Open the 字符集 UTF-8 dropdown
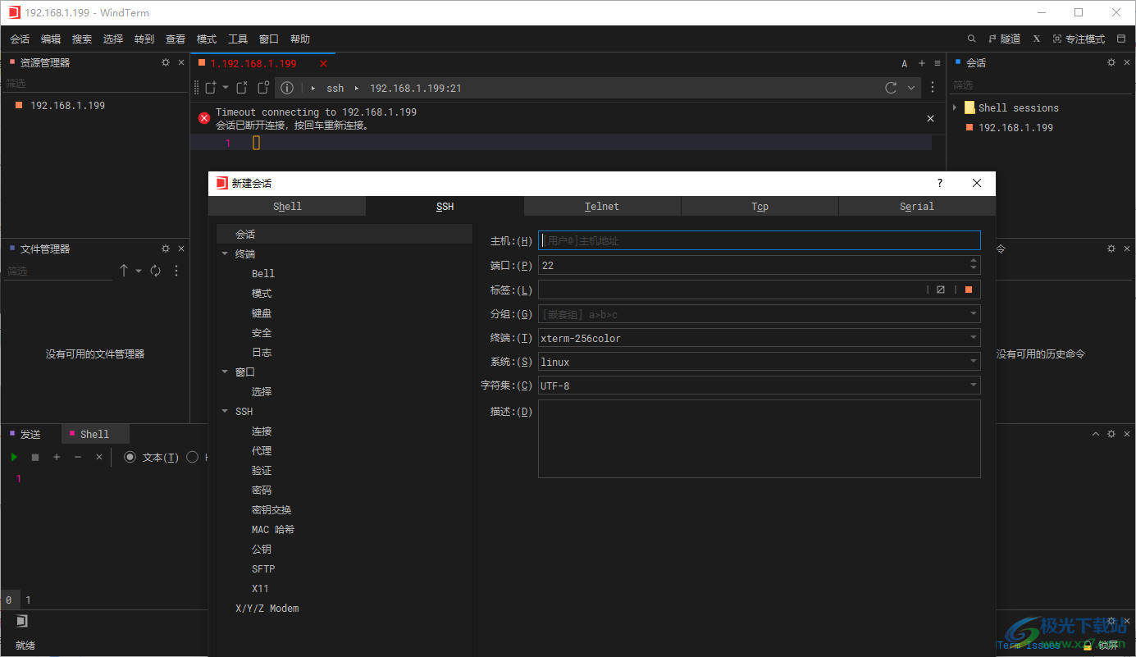Viewport: 1136px width, 657px height. pyautogui.click(x=973, y=385)
